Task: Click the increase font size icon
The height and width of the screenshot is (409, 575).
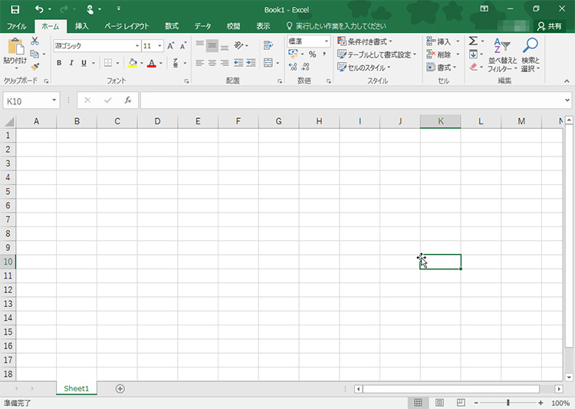Action: pos(171,46)
